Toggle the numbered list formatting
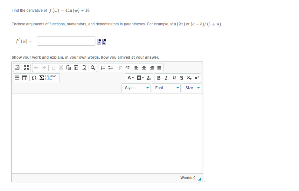The height and width of the screenshot is (191, 299). tap(102, 68)
